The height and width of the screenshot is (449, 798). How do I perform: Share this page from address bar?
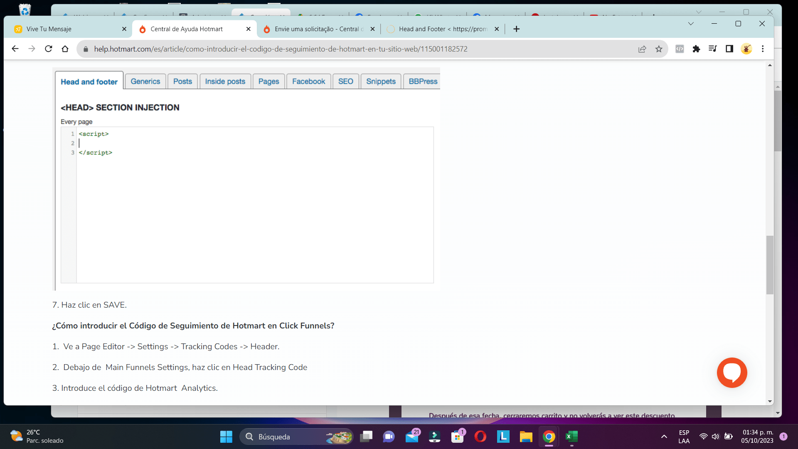point(642,49)
